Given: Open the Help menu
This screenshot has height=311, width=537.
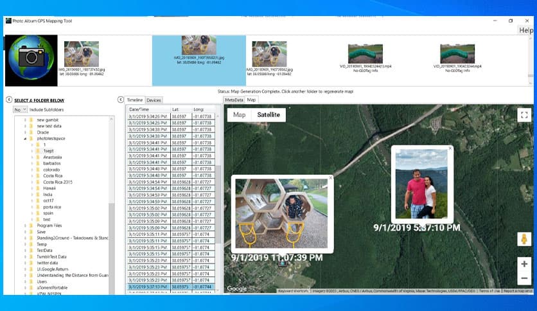Looking at the screenshot, I should (x=525, y=30).
